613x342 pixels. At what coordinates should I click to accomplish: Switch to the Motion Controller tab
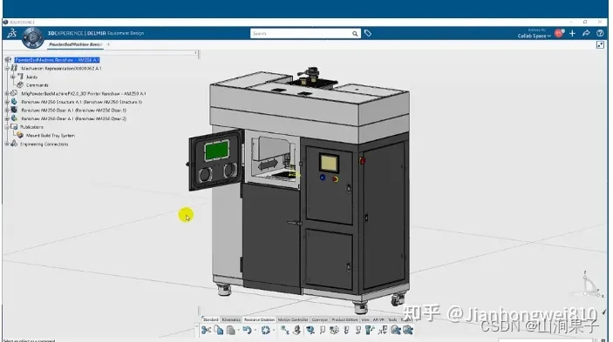(x=293, y=319)
